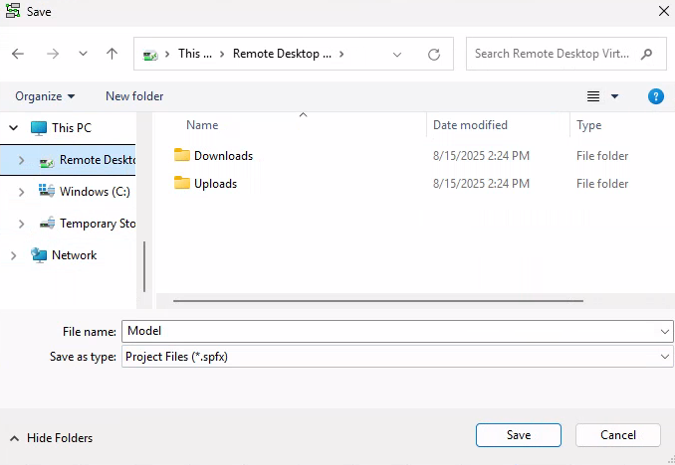This screenshot has height=465, width=675.
Task: Open the Organize menu
Action: point(45,96)
